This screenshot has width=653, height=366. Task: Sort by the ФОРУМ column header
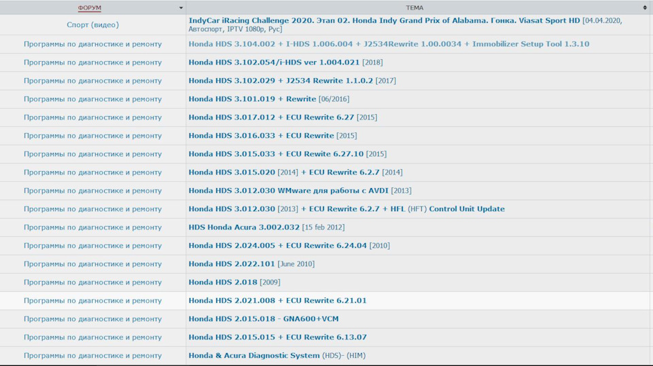coord(90,7)
